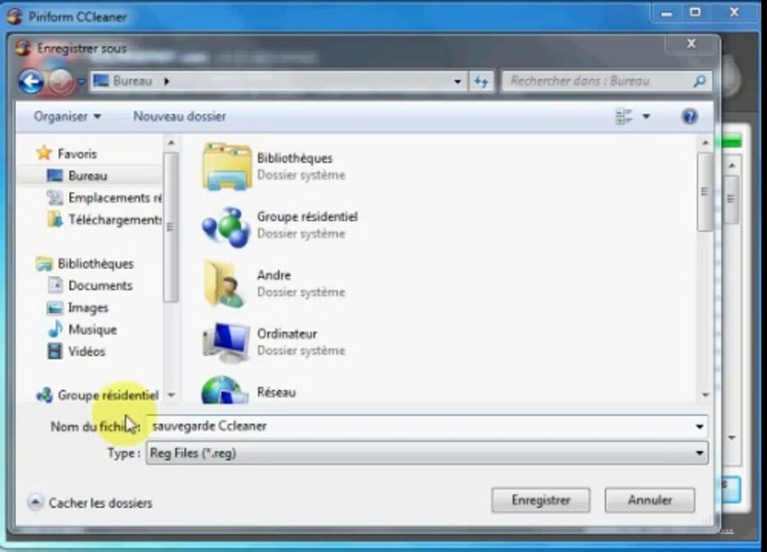Select the Réseau network icon
767x552 pixels.
click(225, 390)
